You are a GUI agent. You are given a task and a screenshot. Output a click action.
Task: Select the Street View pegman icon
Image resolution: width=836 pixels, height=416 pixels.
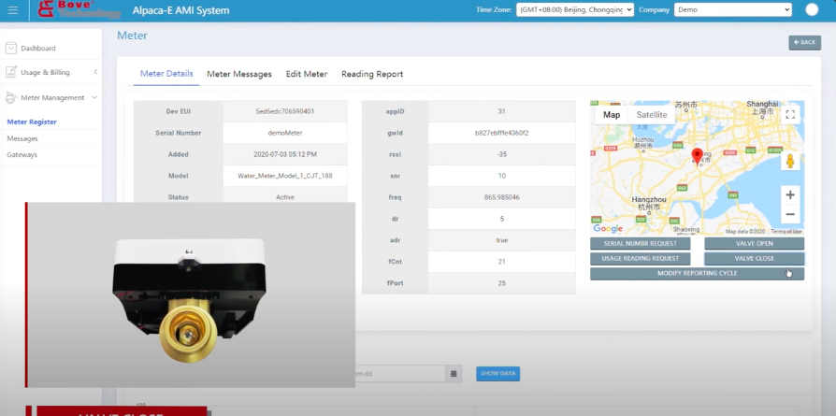coord(790,161)
